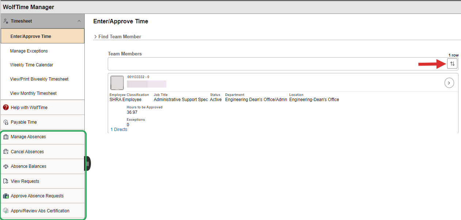Click the Approve Absence Requests icon

click(x=6, y=196)
